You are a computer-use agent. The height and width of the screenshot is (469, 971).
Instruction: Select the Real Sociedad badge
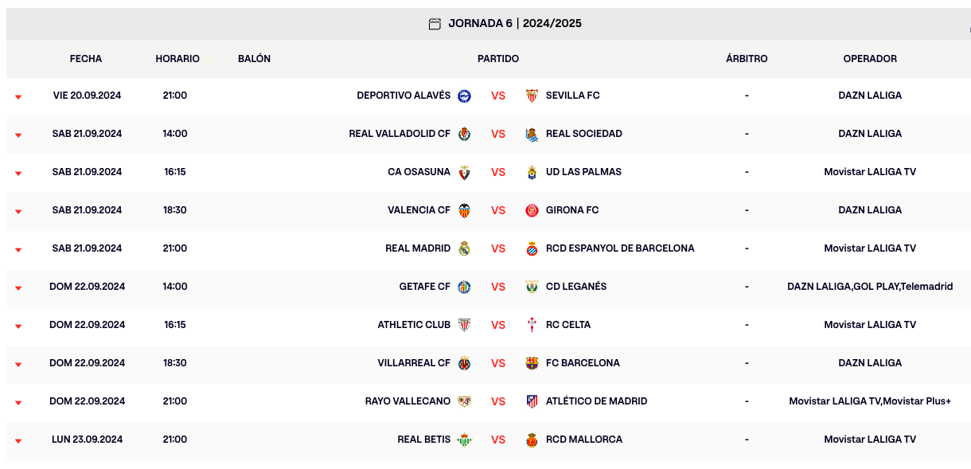coord(532,133)
